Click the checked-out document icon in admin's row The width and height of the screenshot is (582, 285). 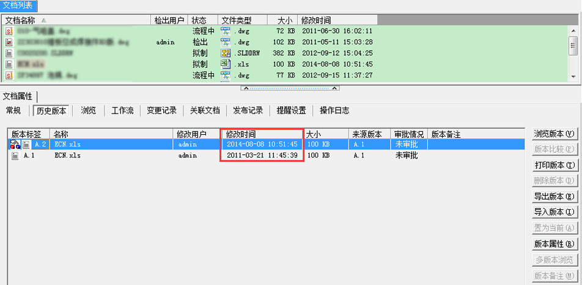pyautogui.click(x=9, y=42)
